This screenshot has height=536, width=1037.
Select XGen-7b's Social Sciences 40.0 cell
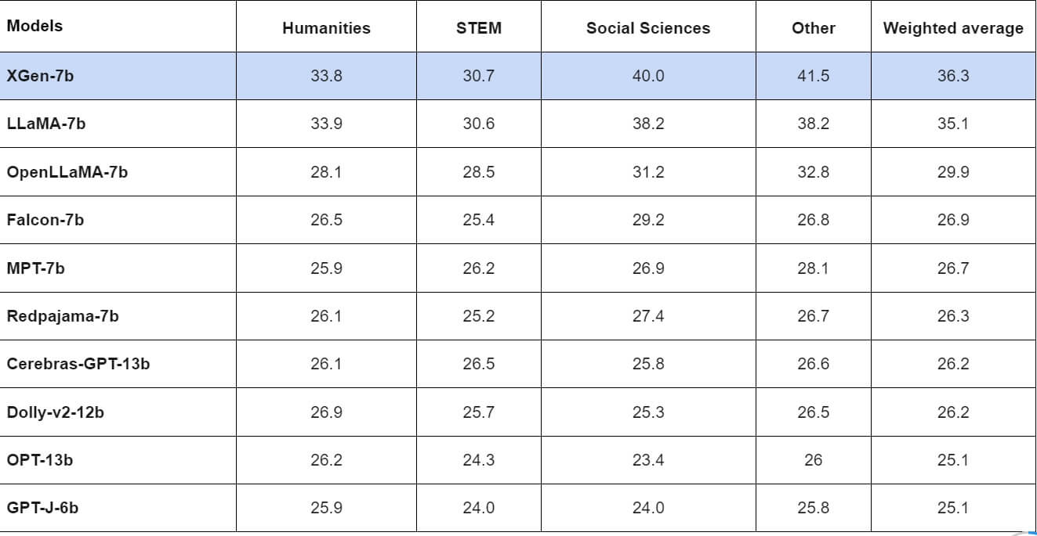click(648, 76)
